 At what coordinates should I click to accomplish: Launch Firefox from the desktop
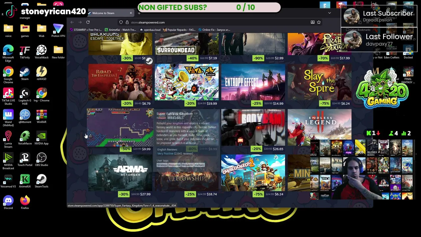25,202
